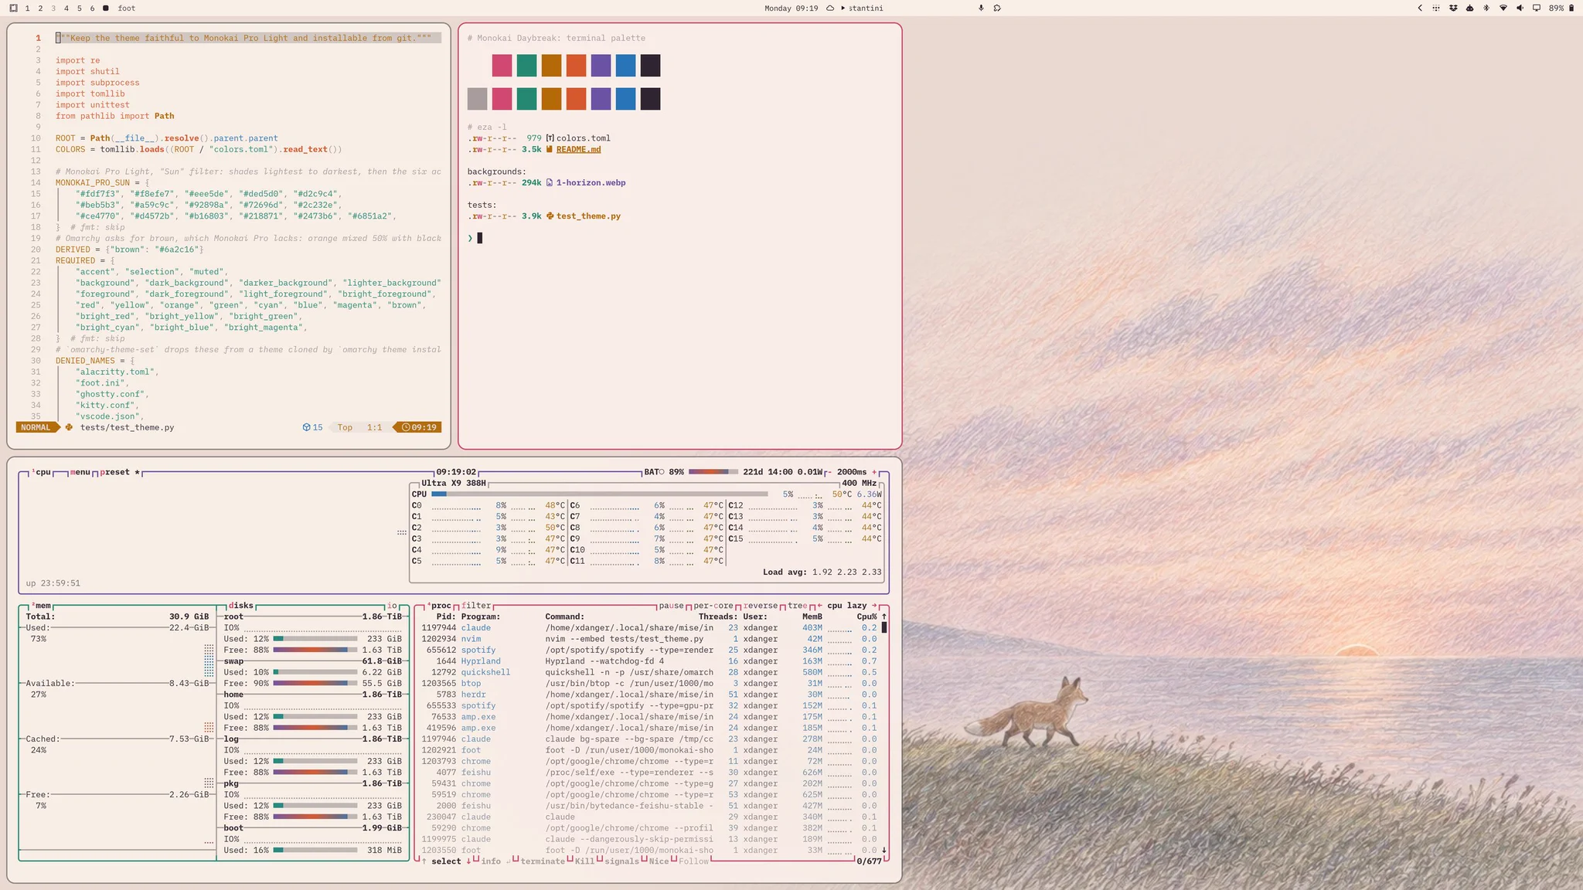This screenshot has width=1583, height=890.
Task: Toggle io mode in btop disks box
Action: tap(392, 606)
